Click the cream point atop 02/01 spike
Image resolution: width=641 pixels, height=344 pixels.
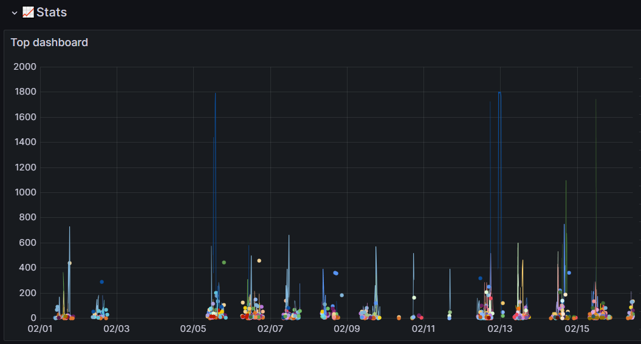pos(69,263)
